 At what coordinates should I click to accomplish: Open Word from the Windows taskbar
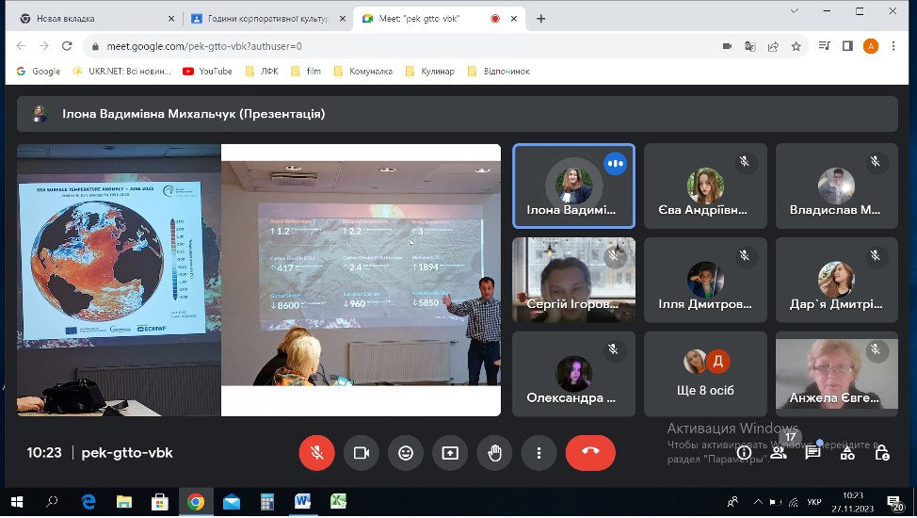(302, 502)
